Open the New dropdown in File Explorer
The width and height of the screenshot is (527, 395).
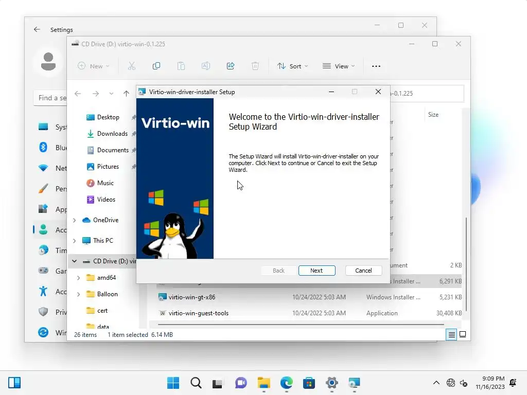pos(94,66)
